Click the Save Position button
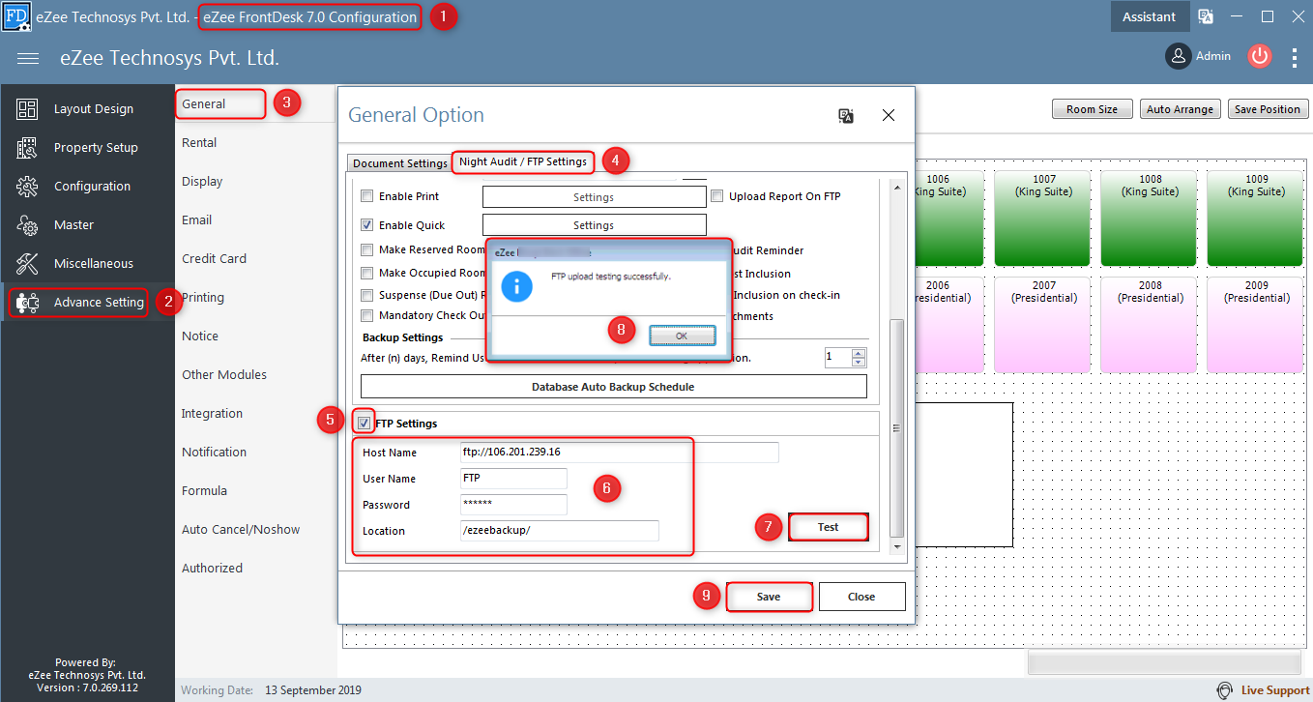The height and width of the screenshot is (702, 1313). [1268, 109]
